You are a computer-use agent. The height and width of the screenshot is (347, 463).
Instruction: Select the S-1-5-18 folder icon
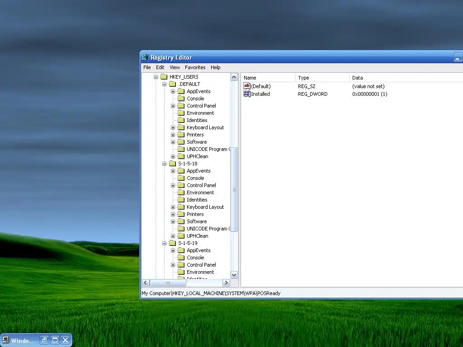pos(172,164)
